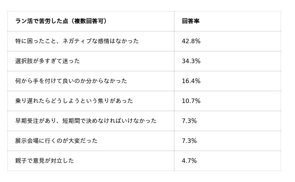This screenshot has width=295, height=182.
Task: Select the 10.7% value
Action: 191,101
